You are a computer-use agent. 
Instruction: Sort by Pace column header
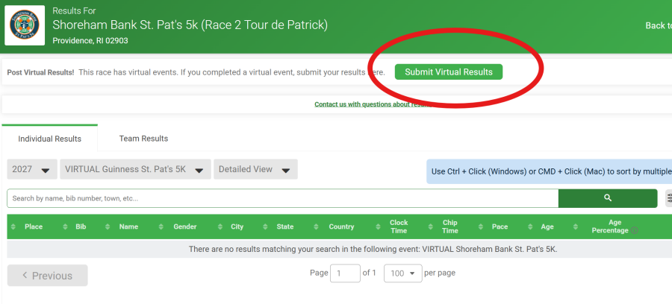(x=500, y=227)
